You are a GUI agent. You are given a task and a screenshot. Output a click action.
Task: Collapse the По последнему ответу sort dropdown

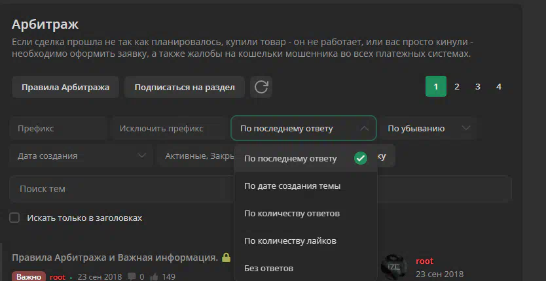(x=304, y=128)
